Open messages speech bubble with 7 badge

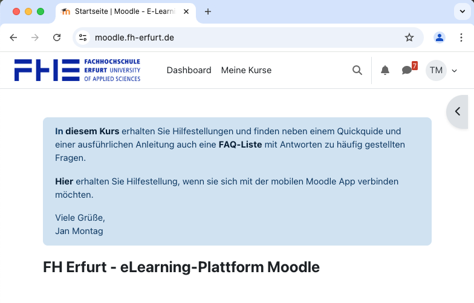point(407,70)
